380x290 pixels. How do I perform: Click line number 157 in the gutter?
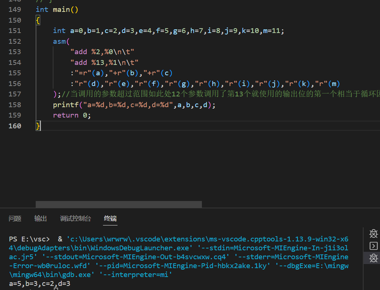coord(15,94)
